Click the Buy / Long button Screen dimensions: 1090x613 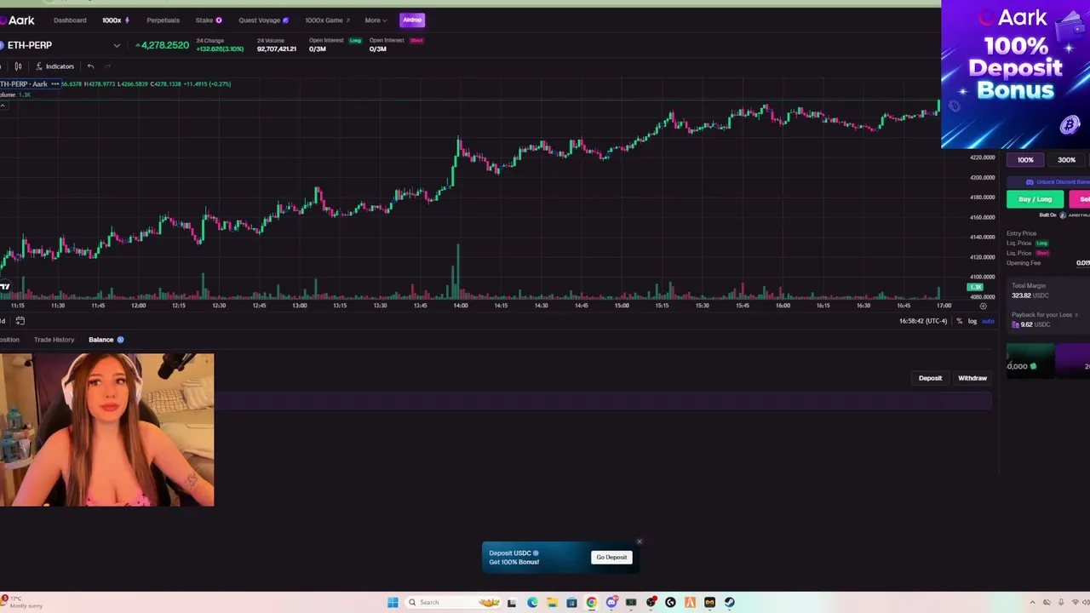click(1035, 199)
